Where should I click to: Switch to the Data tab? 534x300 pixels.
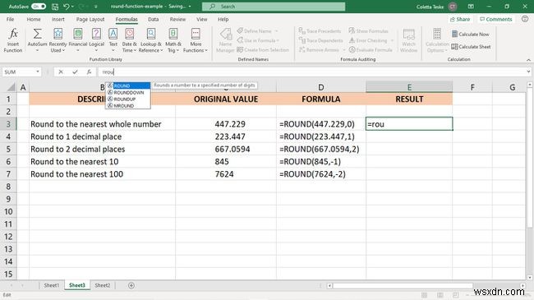tap(154, 20)
